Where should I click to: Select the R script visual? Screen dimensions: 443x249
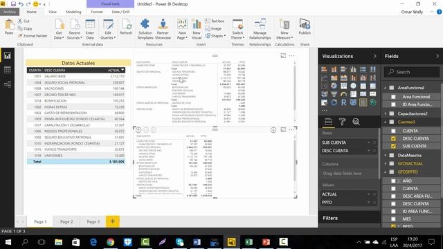(343, 102)
